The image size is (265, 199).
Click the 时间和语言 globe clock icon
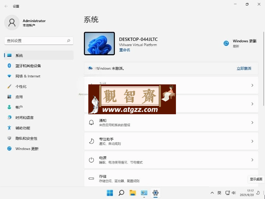pyautogui.click(x=9, y=118)
